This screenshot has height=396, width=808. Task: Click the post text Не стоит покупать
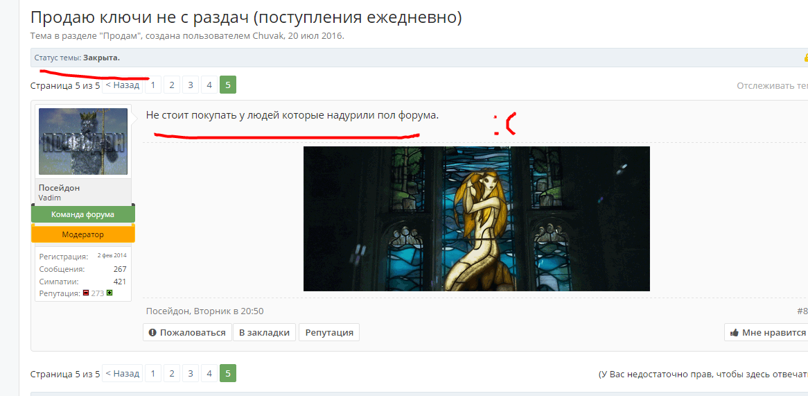pos(292,115)
